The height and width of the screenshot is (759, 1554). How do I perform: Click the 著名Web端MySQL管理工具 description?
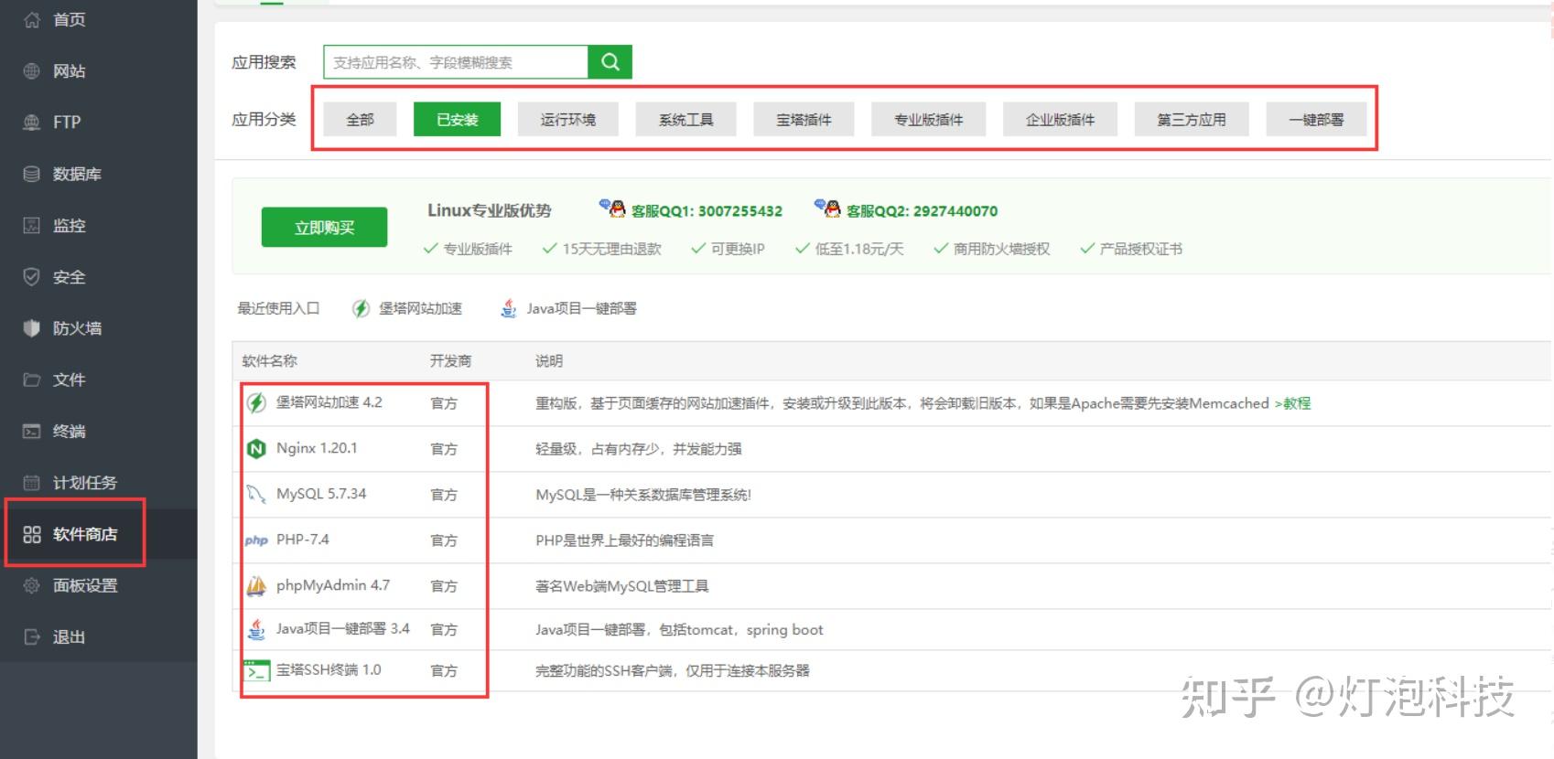622,586
